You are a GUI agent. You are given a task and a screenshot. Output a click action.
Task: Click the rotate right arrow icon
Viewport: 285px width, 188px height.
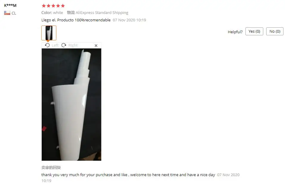tap(64, 45)
